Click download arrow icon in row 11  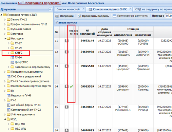(x=66, y=41)
